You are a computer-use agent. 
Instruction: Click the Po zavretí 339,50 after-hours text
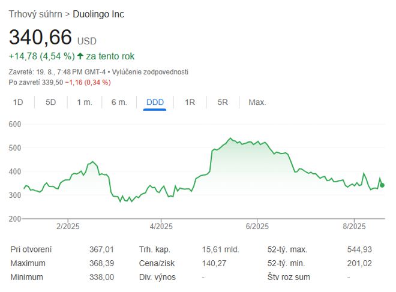click(x=36, y=82)
